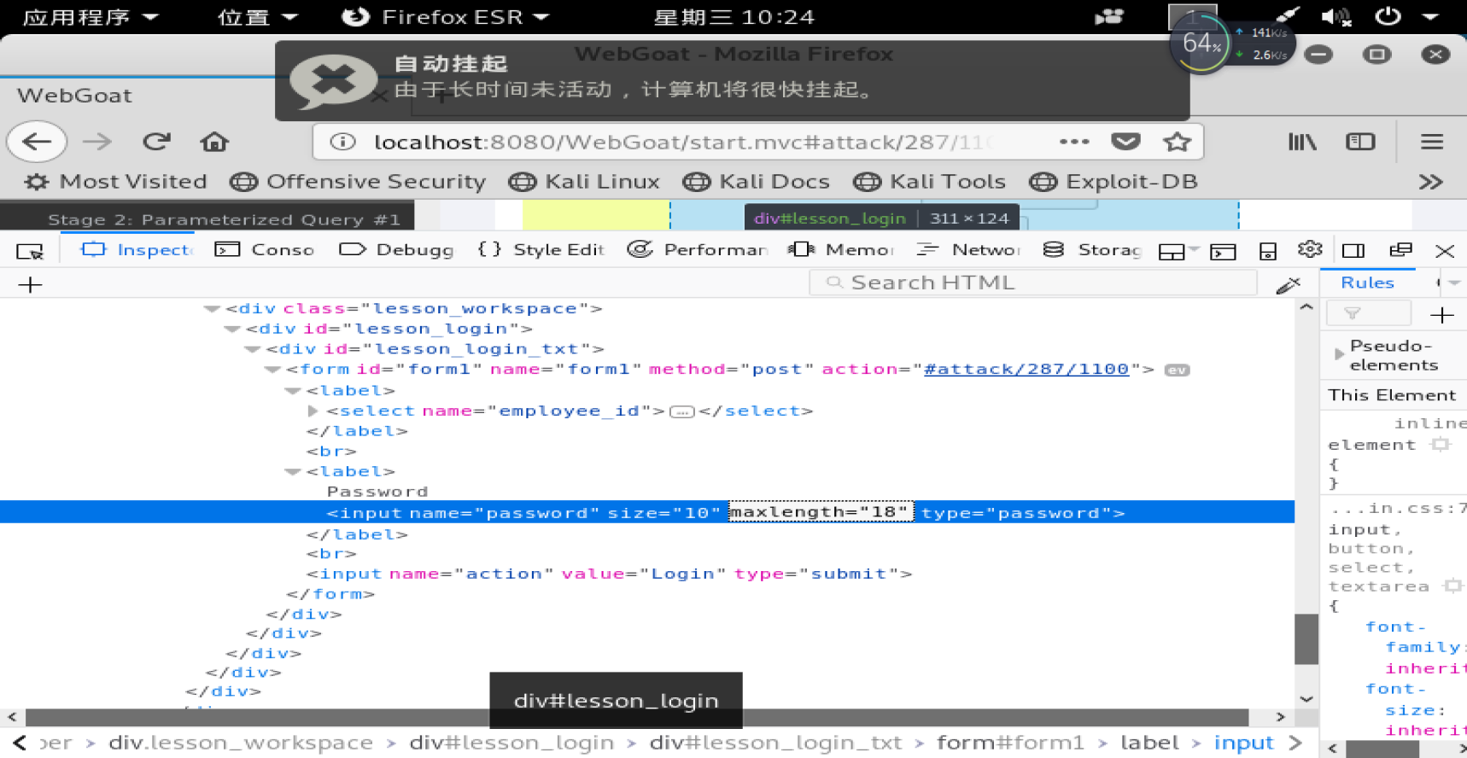Viewport: 1467px width, 758px height.
Task: Collapse the label above the select node
Action: pos(293,391)
